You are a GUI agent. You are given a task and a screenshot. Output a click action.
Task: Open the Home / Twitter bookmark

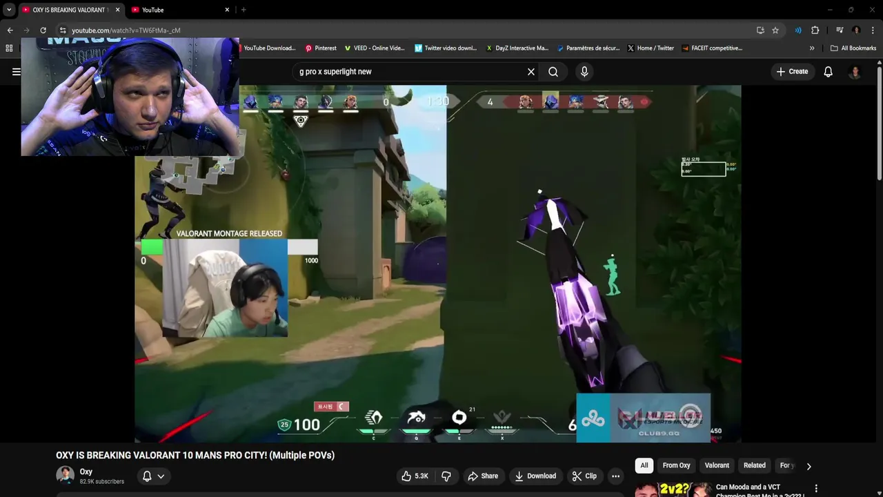pyautogui.click(x=651, y=48)
